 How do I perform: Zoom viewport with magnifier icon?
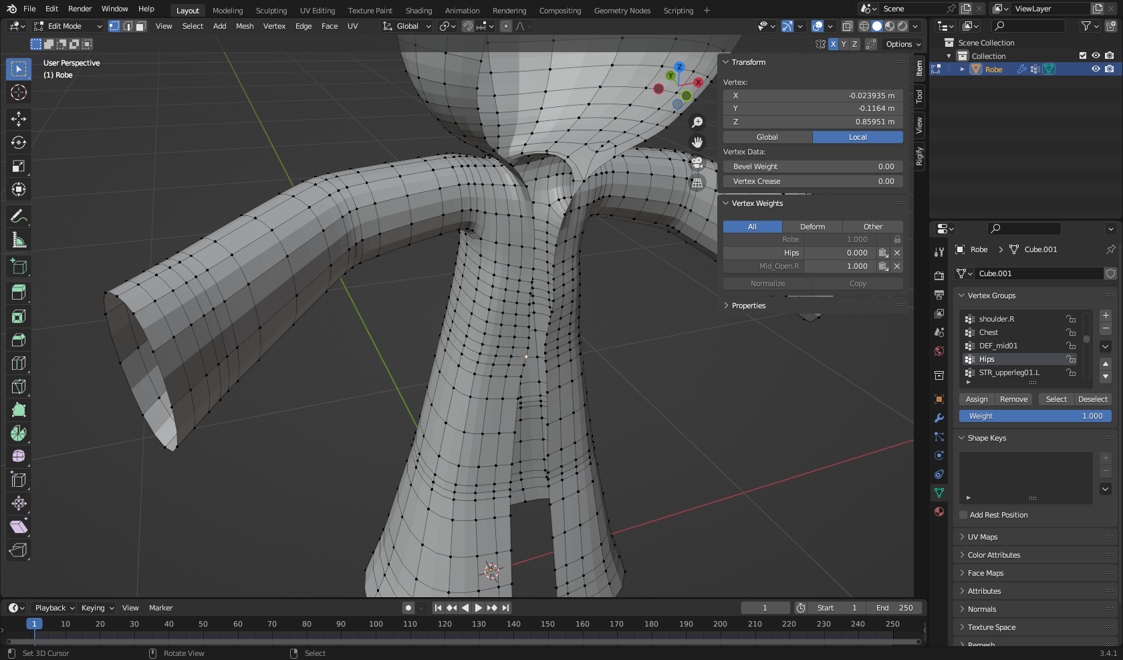click(x=697, y=122)
